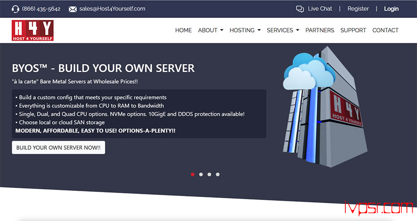Click the envelope email icon
The height and width of the screenshot is (221, 417).
(x=73, y=9)
